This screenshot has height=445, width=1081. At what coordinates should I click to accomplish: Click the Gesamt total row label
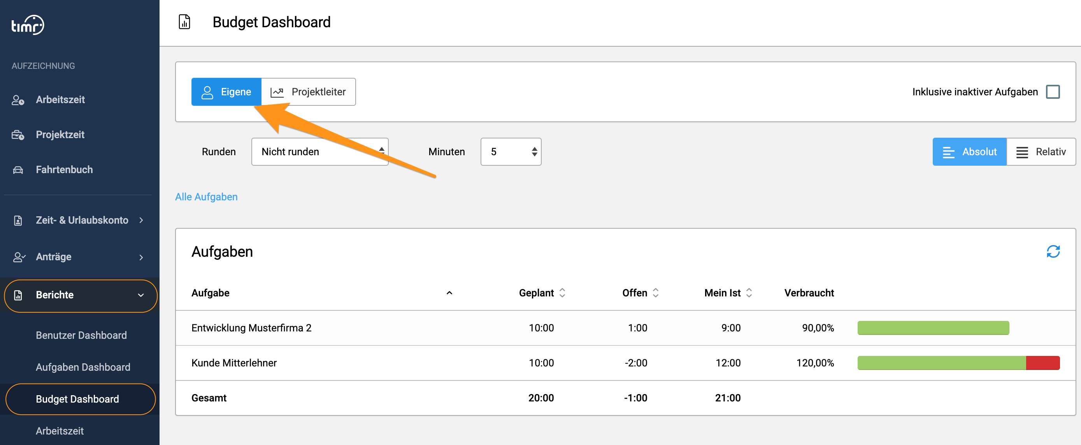[209, 398]
